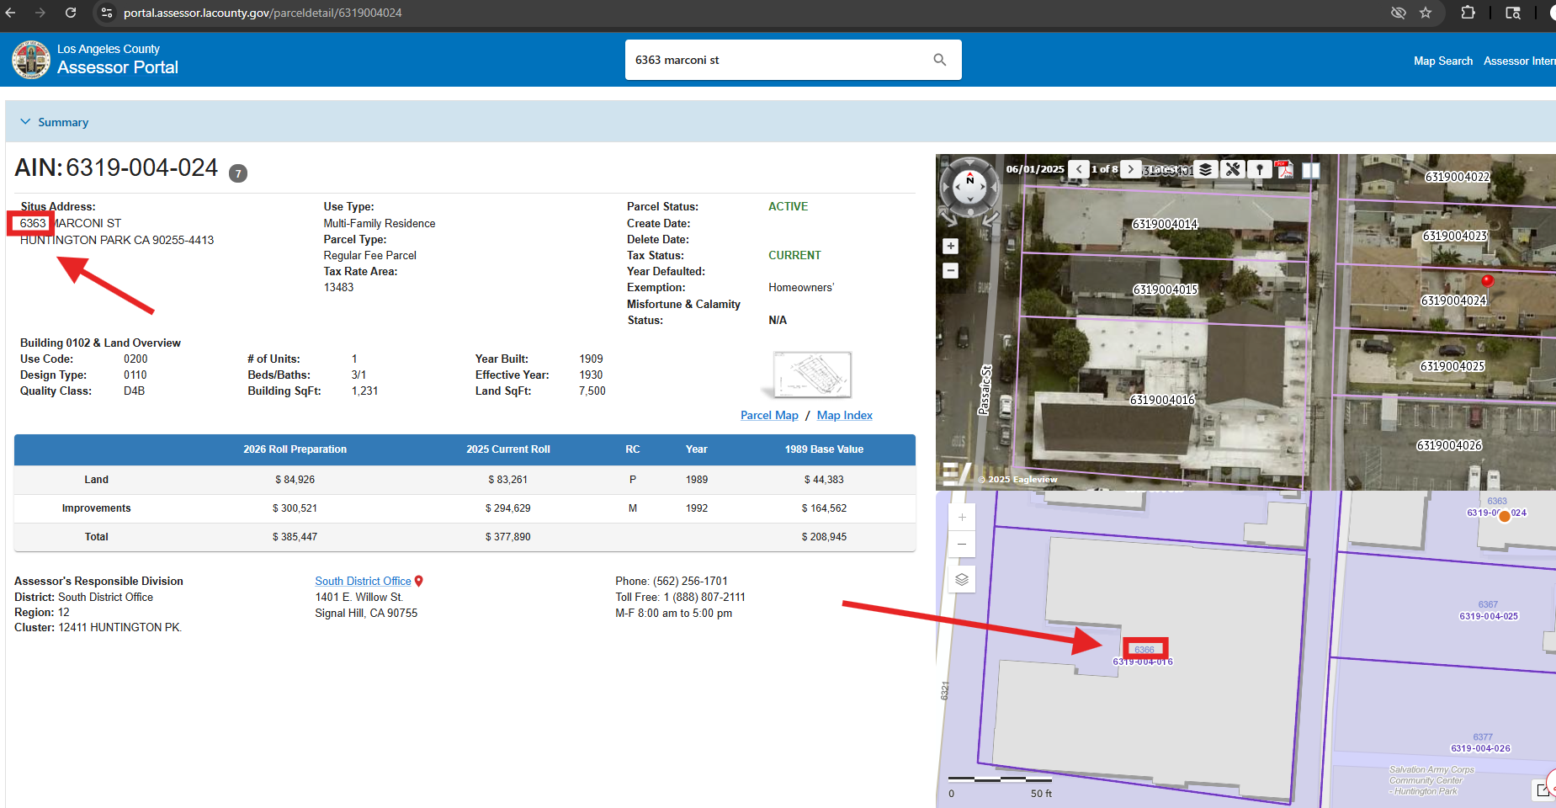Open the Latest imagery date dropdown
Viewport: 1556px width, 808px height.
pyautogui.click(x=1167, y=169)
